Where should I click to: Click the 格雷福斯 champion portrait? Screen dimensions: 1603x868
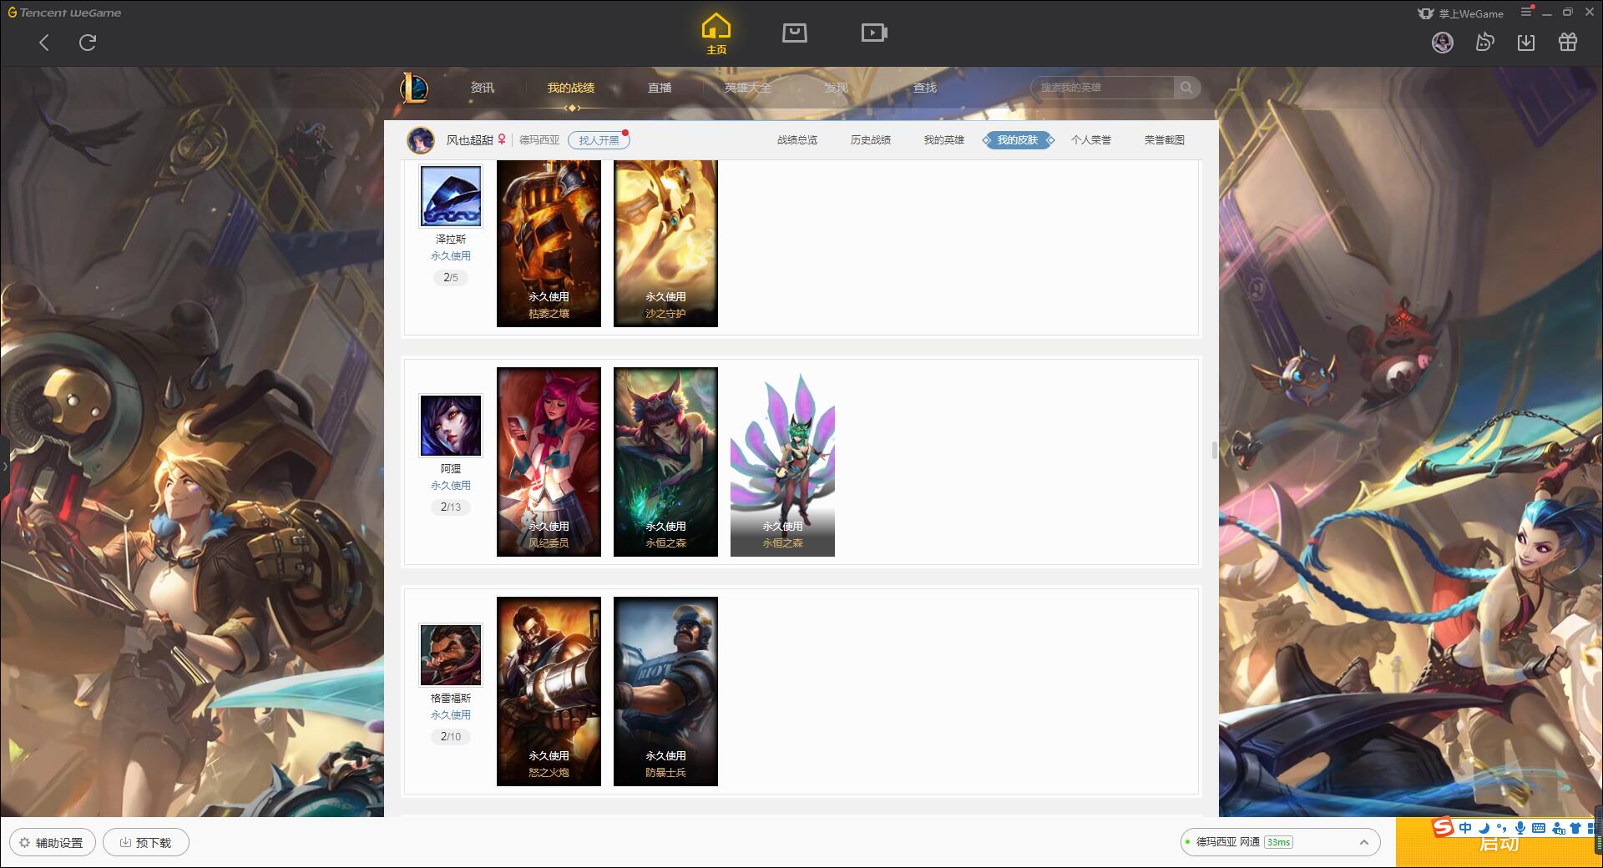click(x=451, y=655)
